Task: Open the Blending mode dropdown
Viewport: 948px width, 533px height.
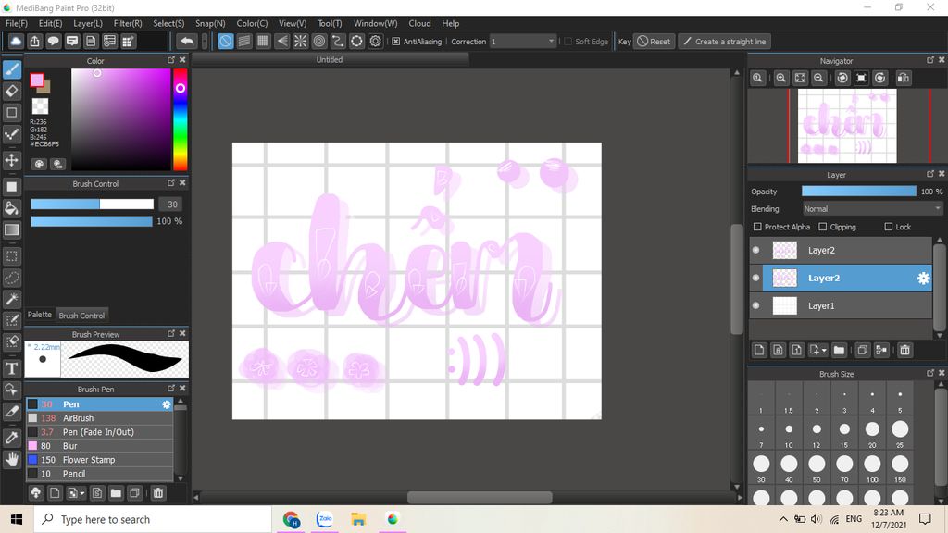Action: (x=872, y=209)
